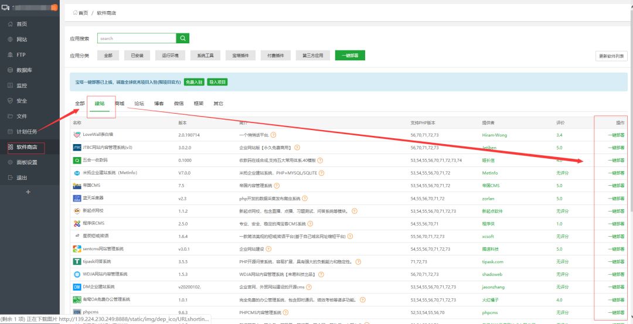Screen dimensions: 633x324
Task: Switch to the 微信 tab
Action: point(179,104)
